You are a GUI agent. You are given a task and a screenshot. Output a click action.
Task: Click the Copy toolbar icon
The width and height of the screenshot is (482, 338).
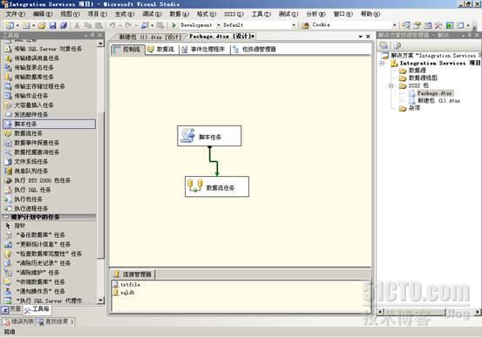point(88,25)
